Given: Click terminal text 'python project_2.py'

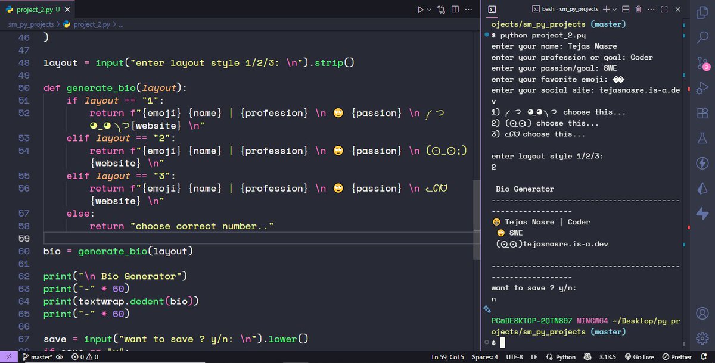Looking at the screenshot, I should (542, 36).
